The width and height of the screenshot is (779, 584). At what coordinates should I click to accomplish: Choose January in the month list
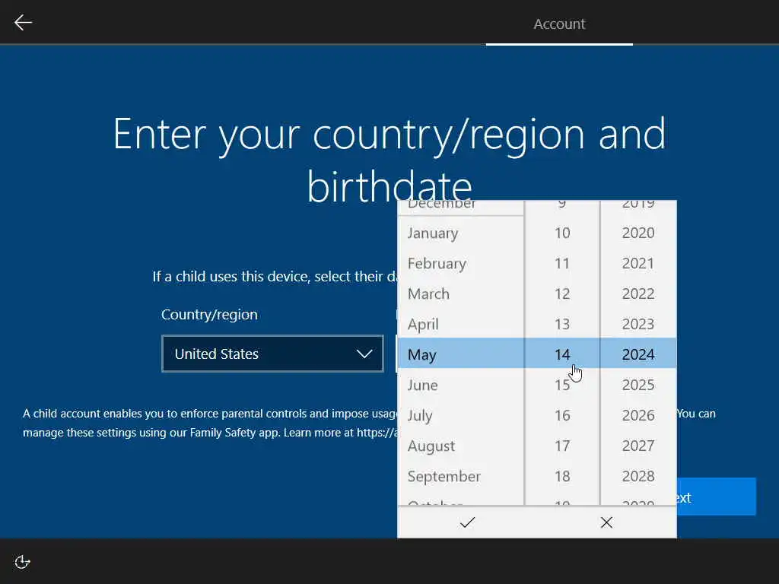click(460, 233)
